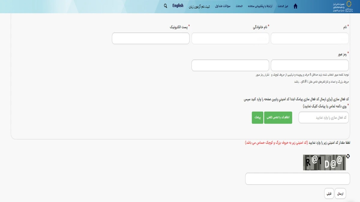Click the نام (first name) field
Screen dimensions: 360x202
pos(310,38)
